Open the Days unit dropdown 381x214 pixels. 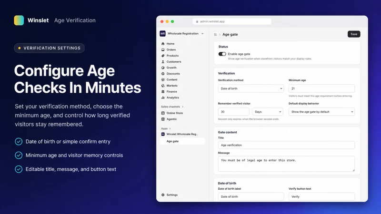268,112
